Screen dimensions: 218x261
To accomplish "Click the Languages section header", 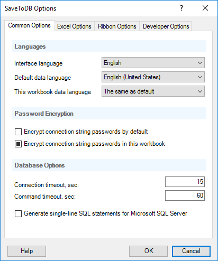I will coord(109,46).
